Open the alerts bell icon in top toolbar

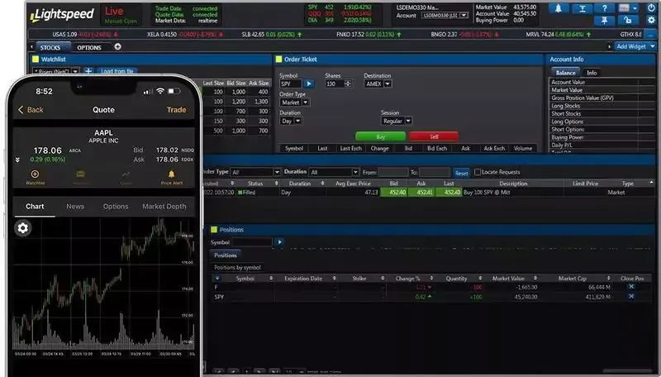coord(559,8)
